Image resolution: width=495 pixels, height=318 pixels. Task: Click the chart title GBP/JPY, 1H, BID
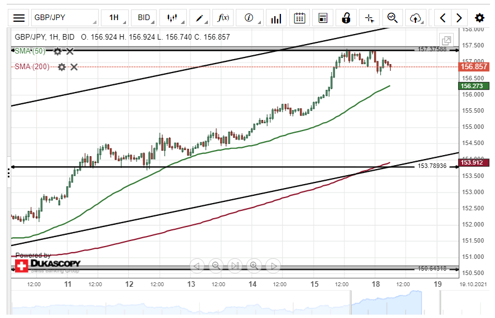coord(45,37)
